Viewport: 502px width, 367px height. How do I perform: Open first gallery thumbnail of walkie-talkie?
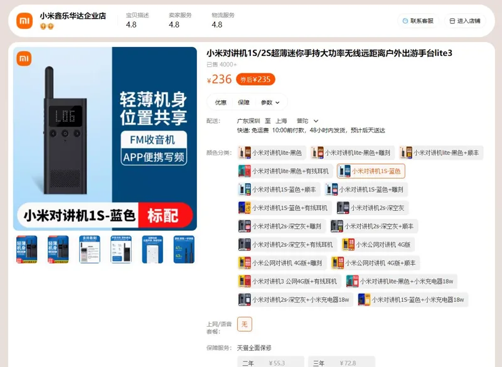tap(26, 250)
